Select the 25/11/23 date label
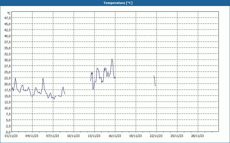230x143 pixels. 177,136
